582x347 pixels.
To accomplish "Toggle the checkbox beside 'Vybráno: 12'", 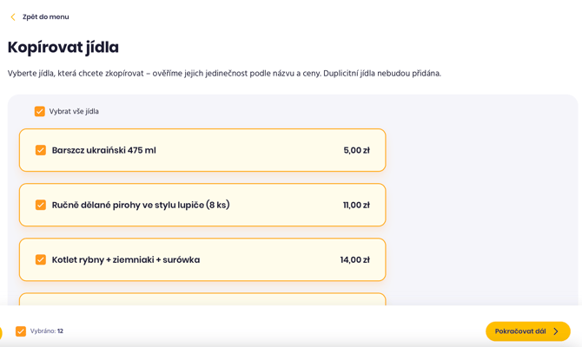I will (x=21, y=331).
